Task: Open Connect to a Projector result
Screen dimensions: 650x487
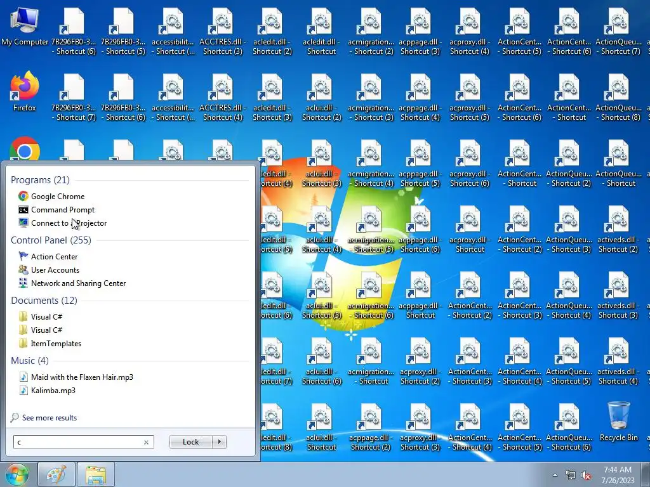Action: pyautogui.click(x=63, y=223)
